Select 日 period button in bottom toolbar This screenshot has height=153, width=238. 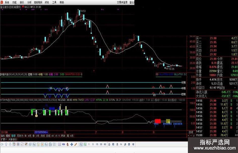point(109,144)
